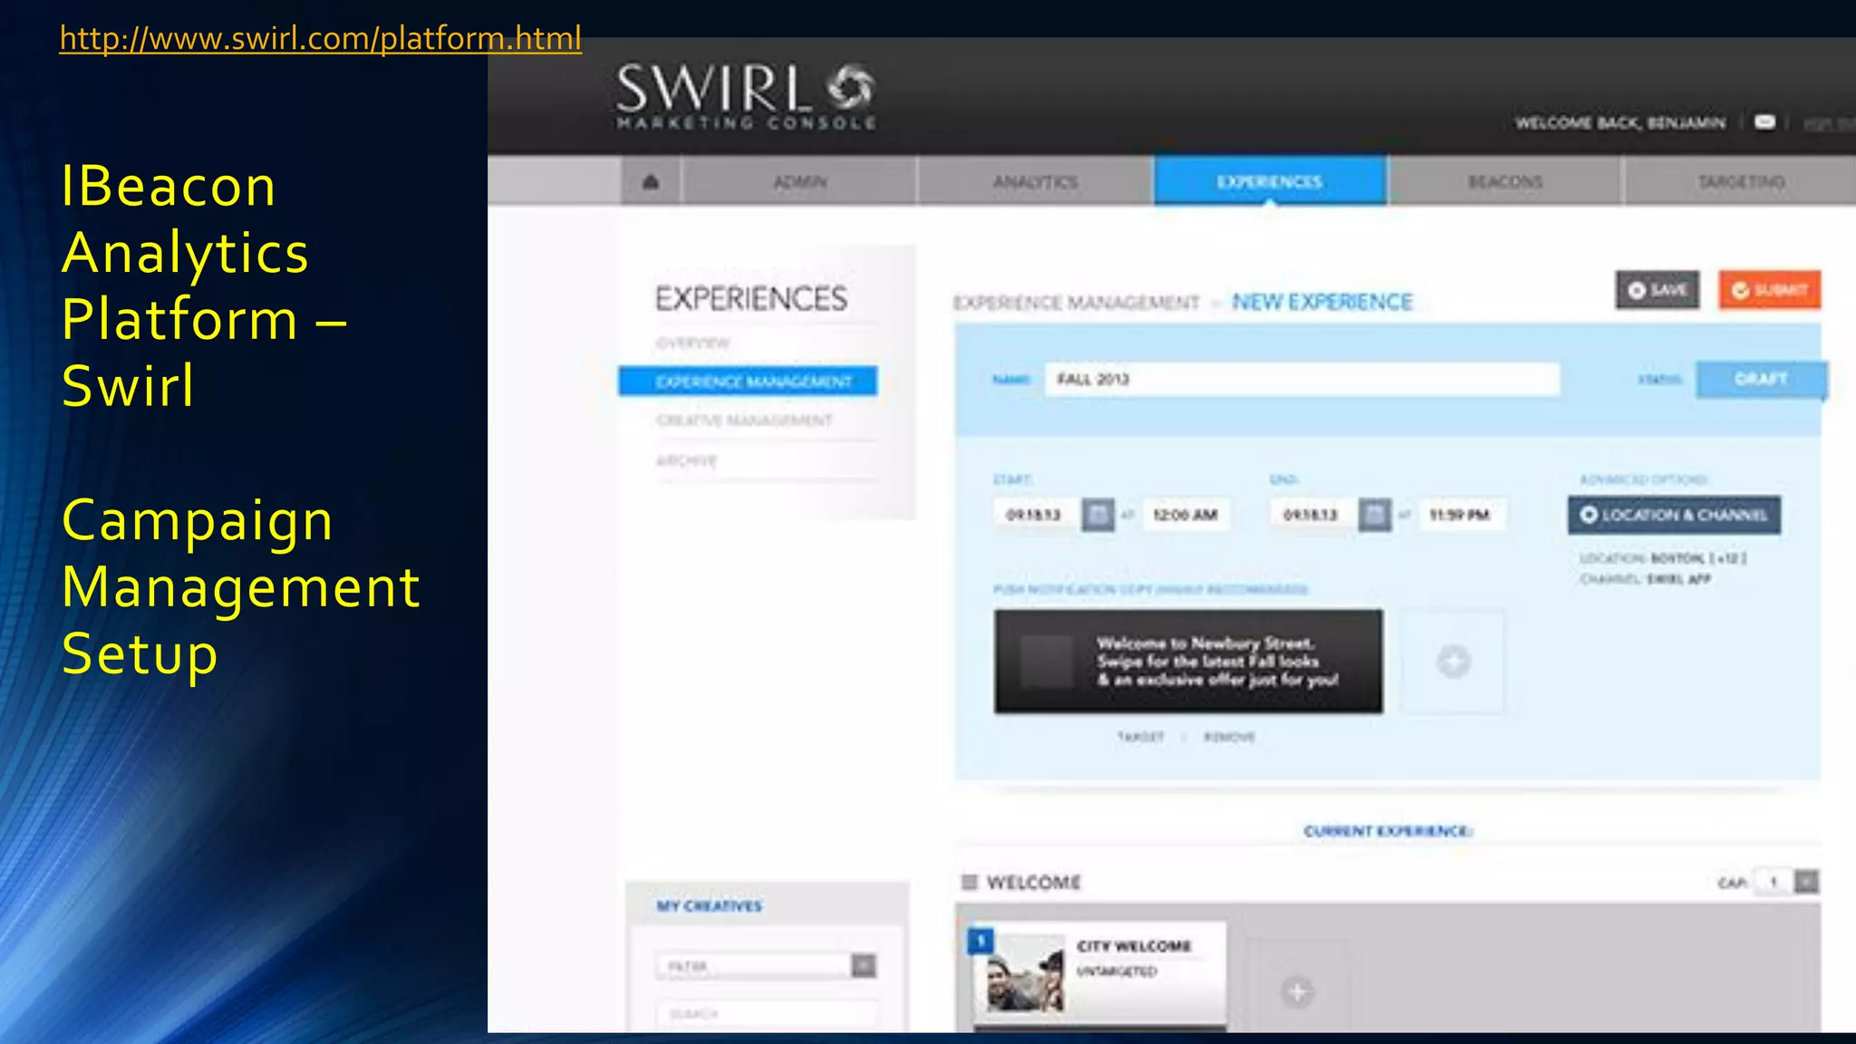This screenshot has width=1856, height=1044.
Task: Click the Cap value field
Action: (1774, 882)
